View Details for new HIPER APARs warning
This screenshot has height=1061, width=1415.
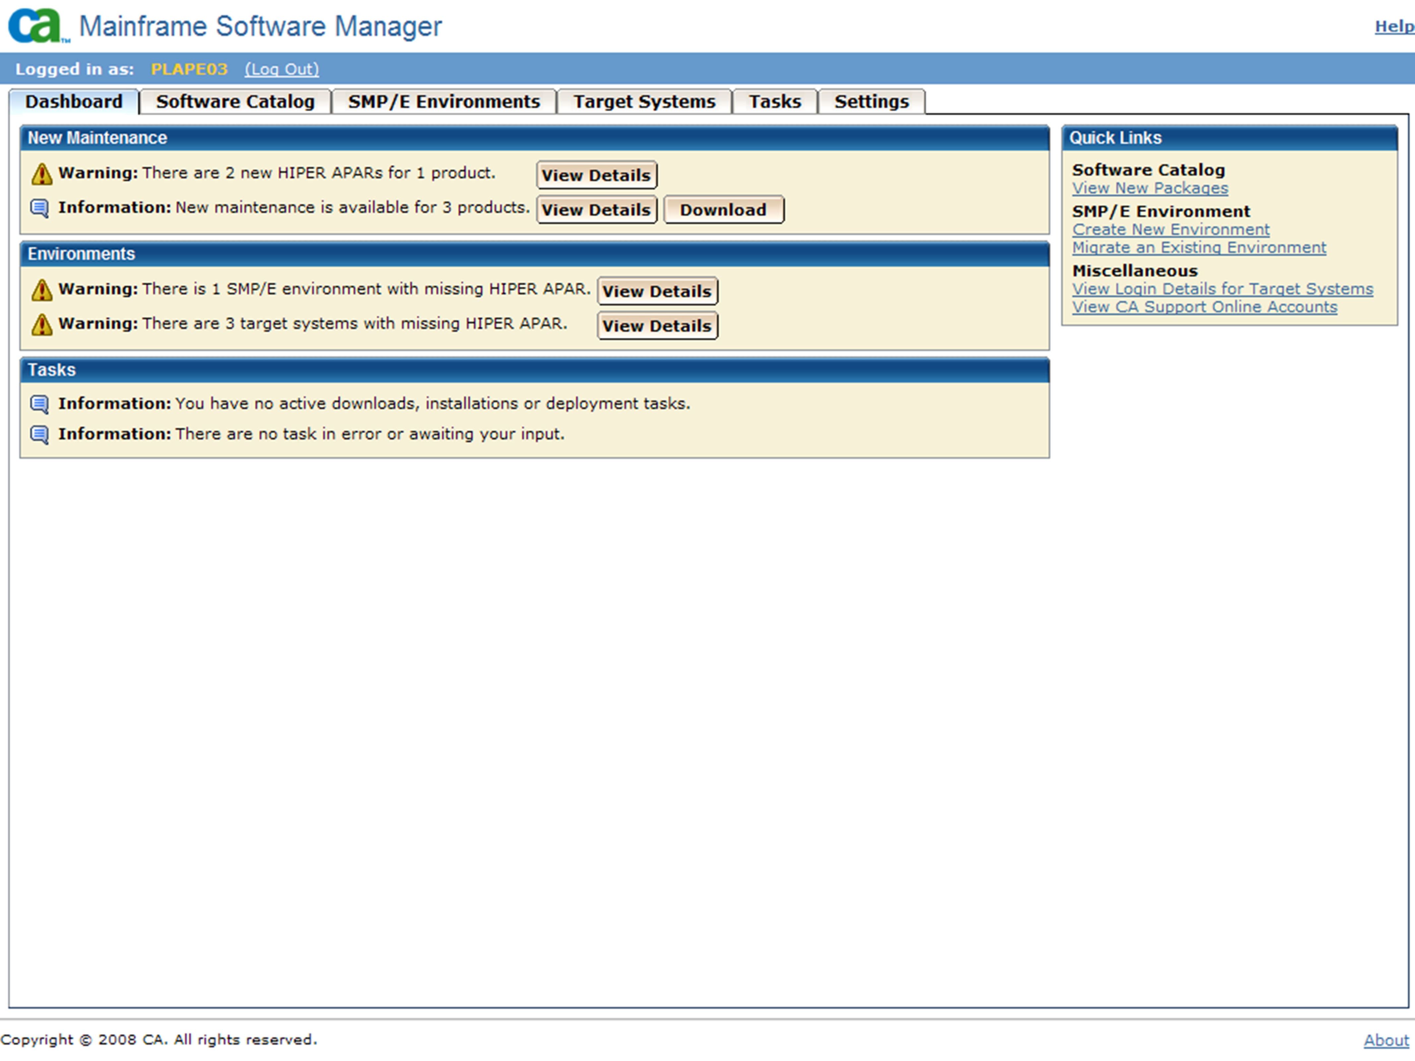point(596,175)
